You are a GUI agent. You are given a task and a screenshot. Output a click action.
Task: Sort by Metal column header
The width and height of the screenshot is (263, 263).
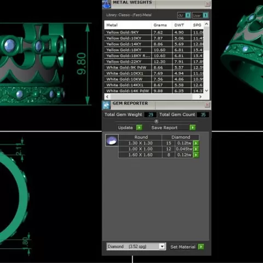[x=128, y=25]
